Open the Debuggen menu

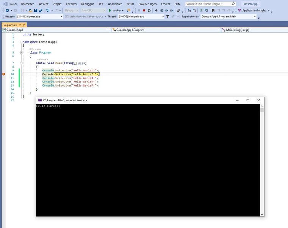(x=88, y=4)
